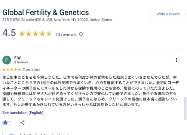Click the five-star rating on F W's review

click(x=12, y=69)
